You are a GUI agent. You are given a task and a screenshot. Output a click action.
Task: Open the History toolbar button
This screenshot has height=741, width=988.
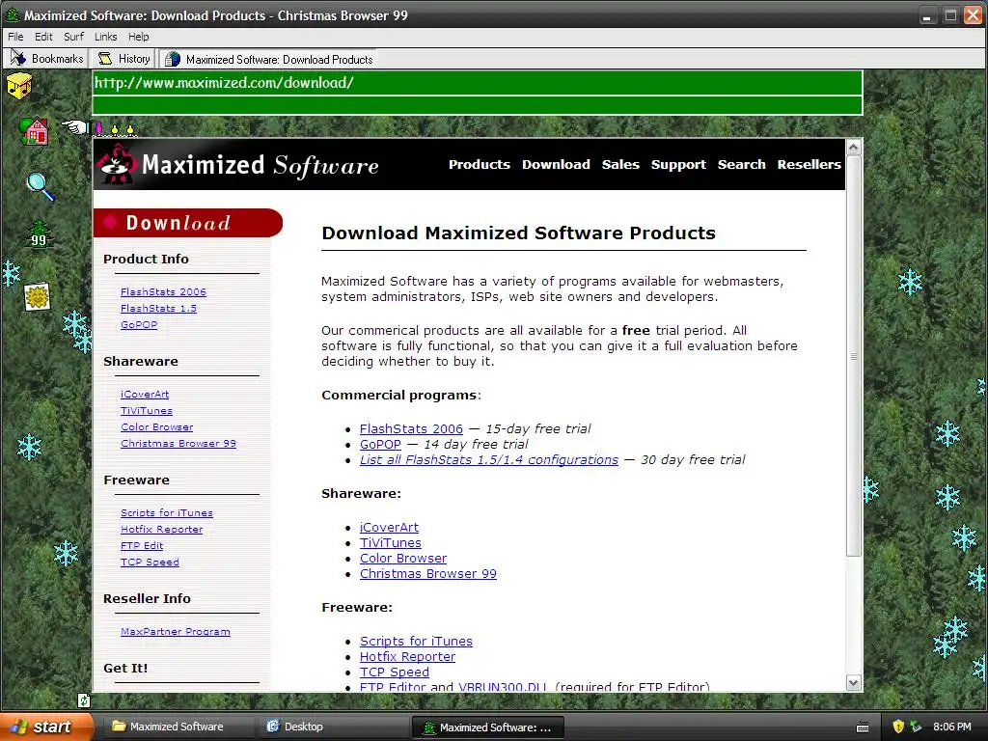pos(123,59)
